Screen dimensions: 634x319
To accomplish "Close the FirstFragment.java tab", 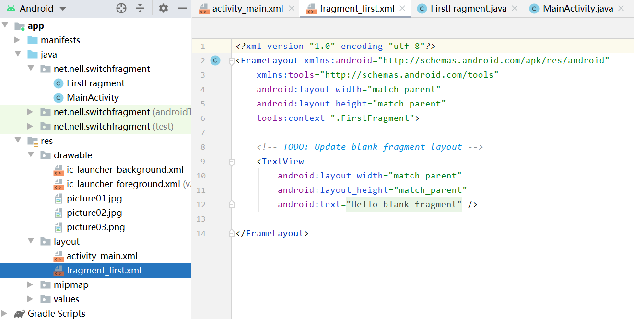I will (x=515, y=9).
